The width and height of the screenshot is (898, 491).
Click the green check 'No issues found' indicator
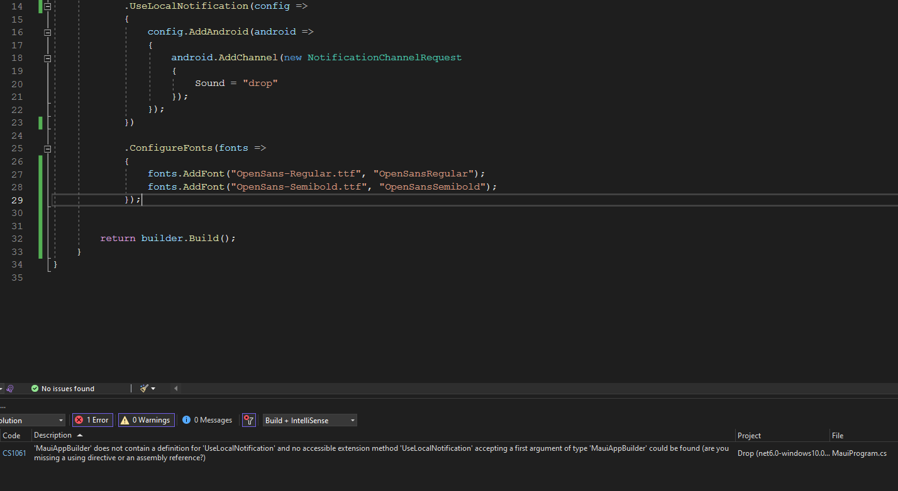[x=36, y=388]
